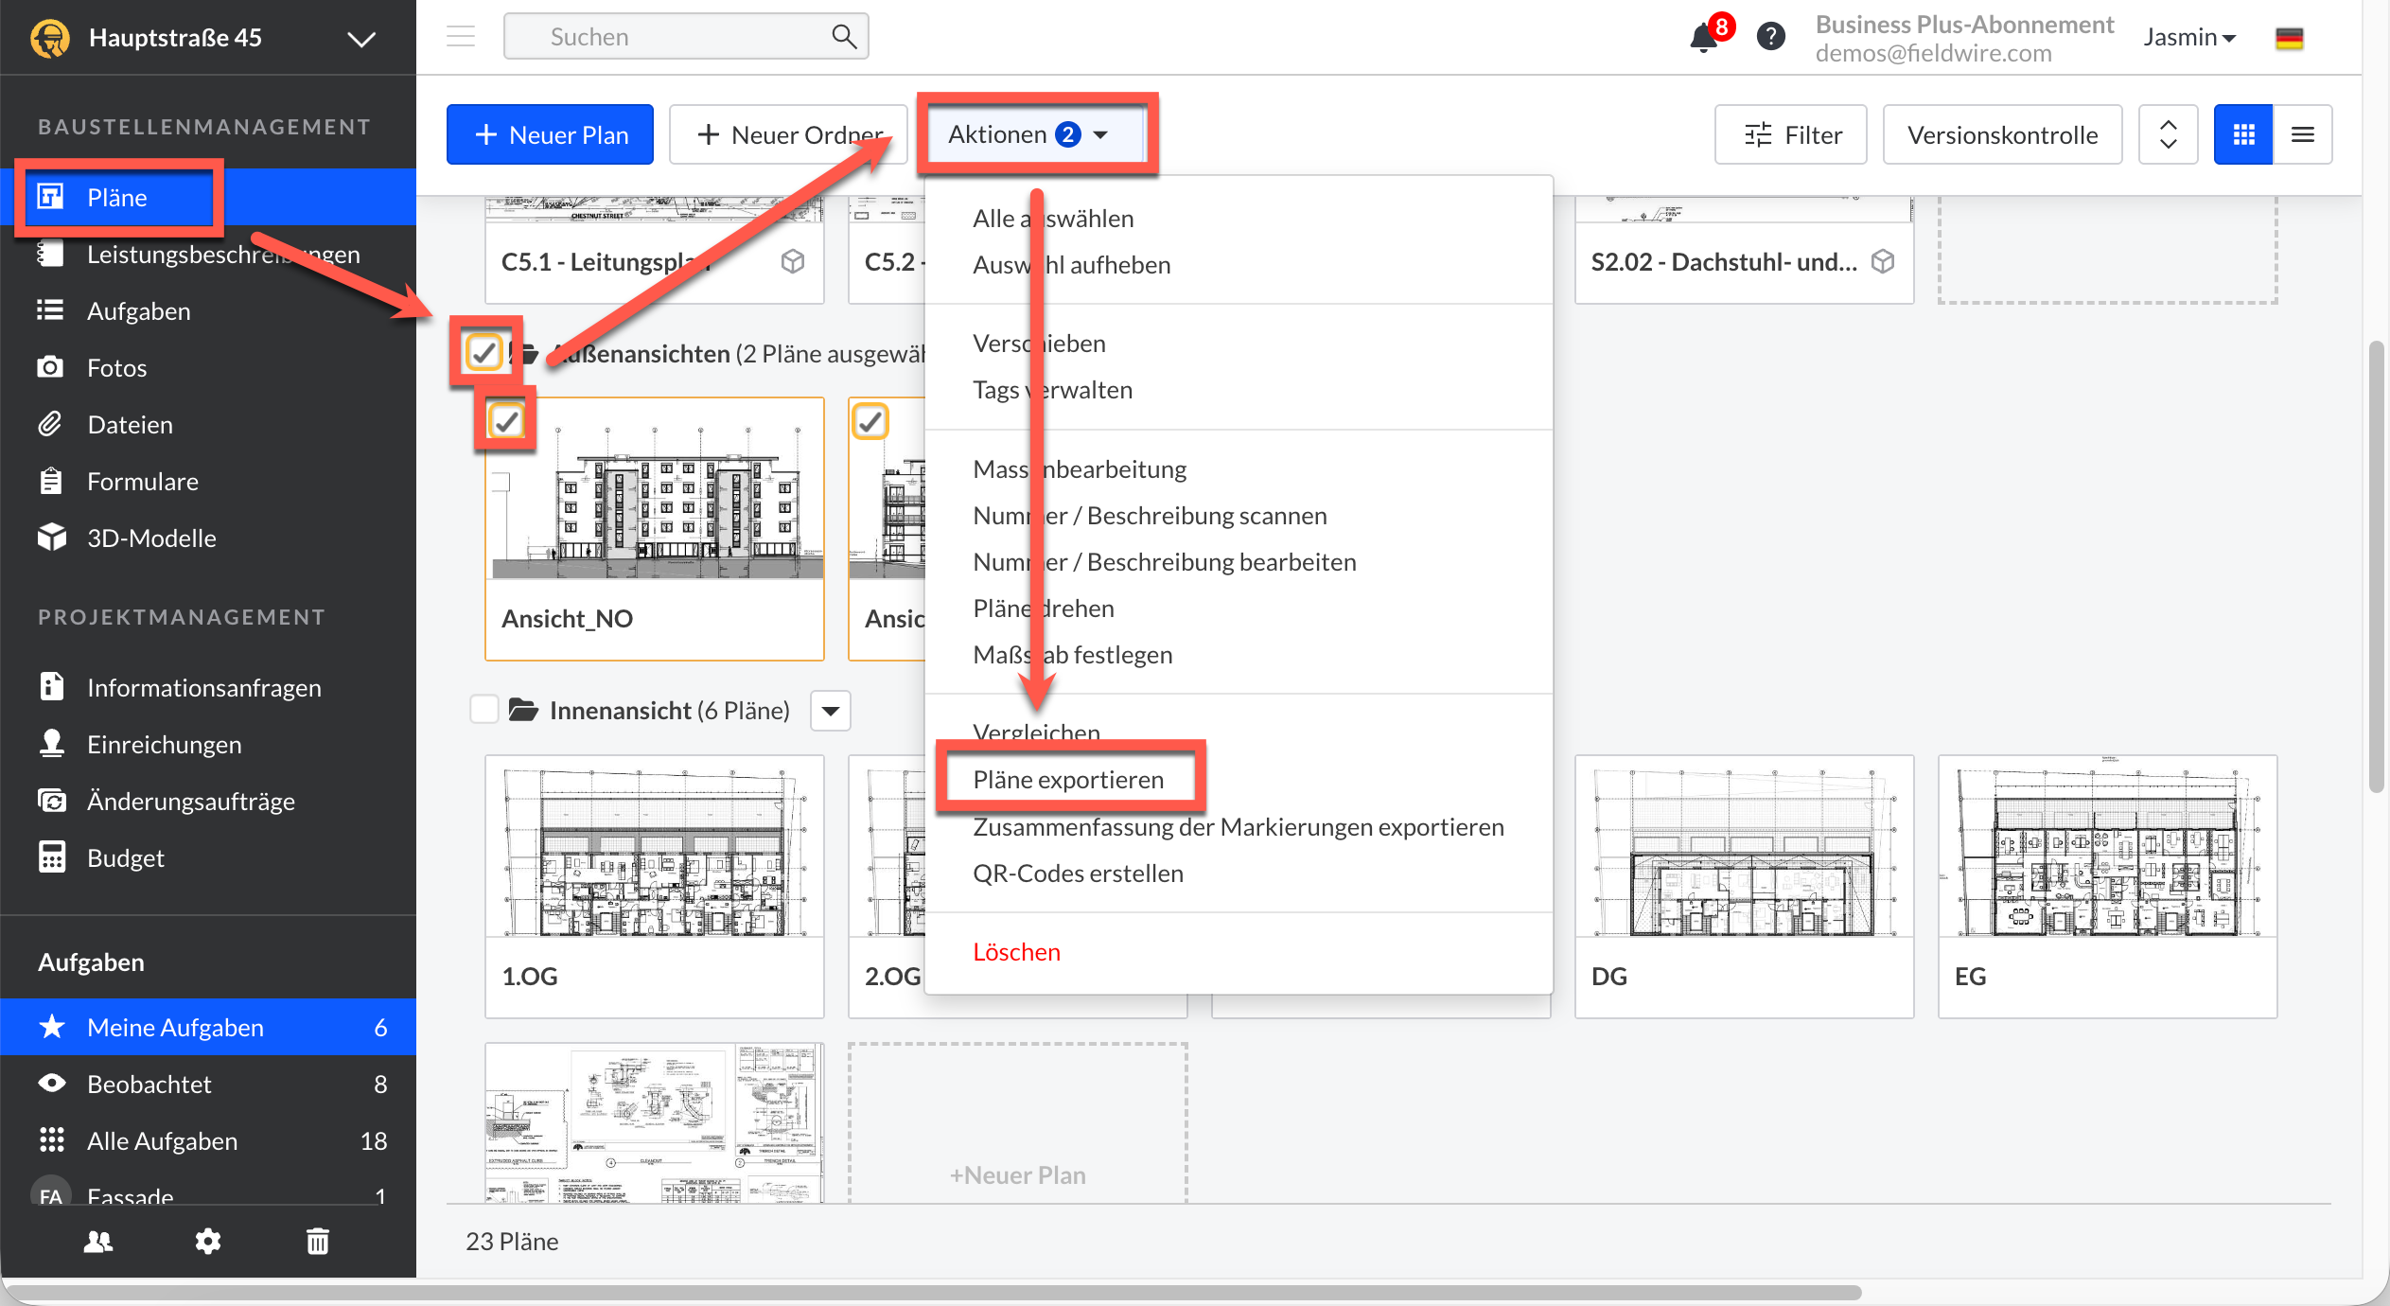Screen dimensions: 2390x1306
Task: Change language via German flag icon
Action: click(2289, 38)
